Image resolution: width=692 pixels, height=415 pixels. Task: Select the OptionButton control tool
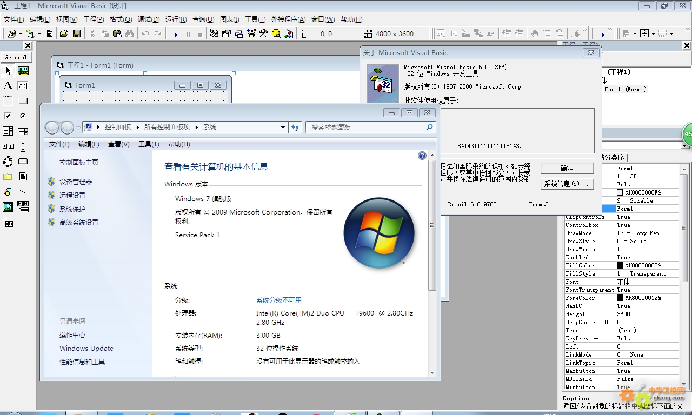pos(23,116)
